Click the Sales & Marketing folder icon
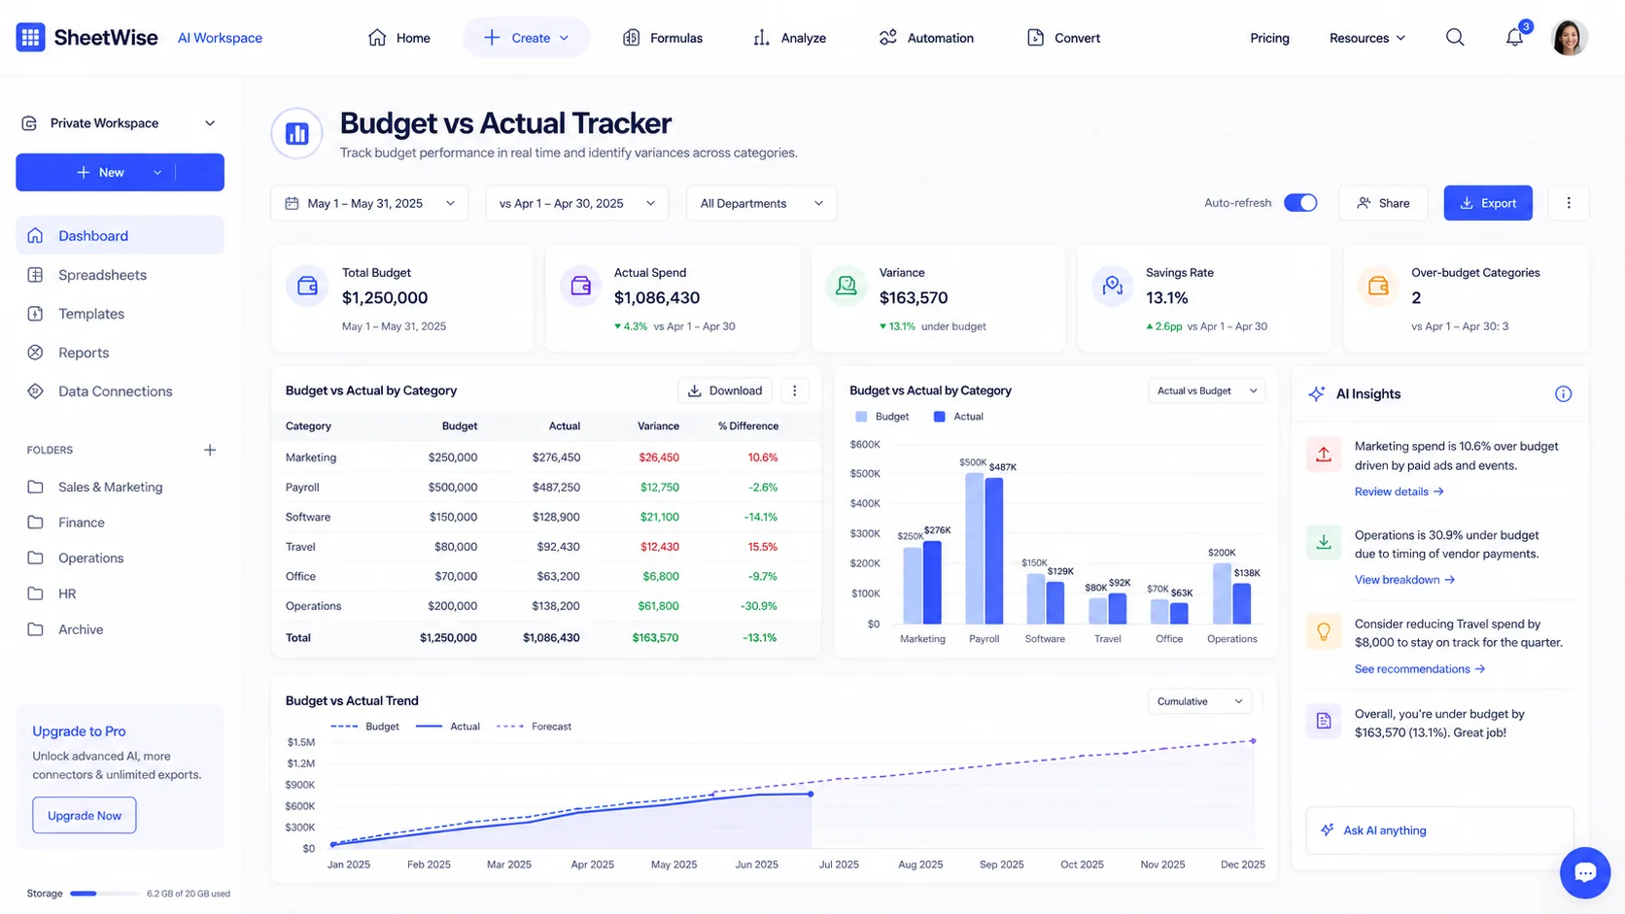This screenshot has width=1625, height=914. pyautogui.click(x=35, y=487)
